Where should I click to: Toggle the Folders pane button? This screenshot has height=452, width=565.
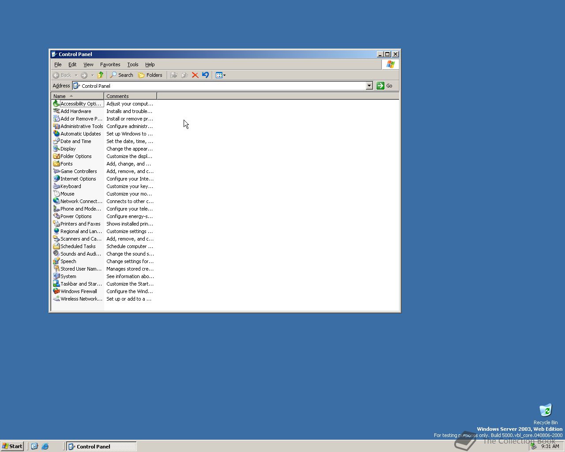pos(151,75)
